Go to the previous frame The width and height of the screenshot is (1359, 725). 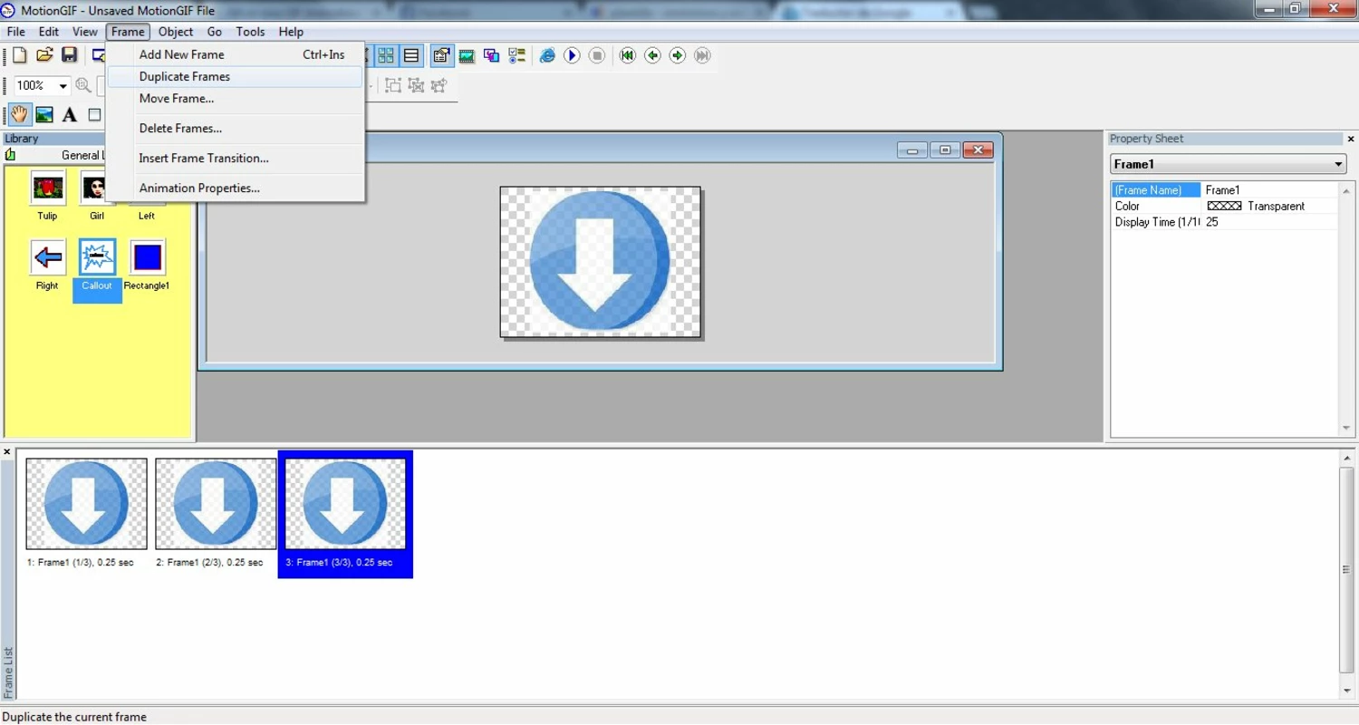pyautogui.click(x=652, y=55)
